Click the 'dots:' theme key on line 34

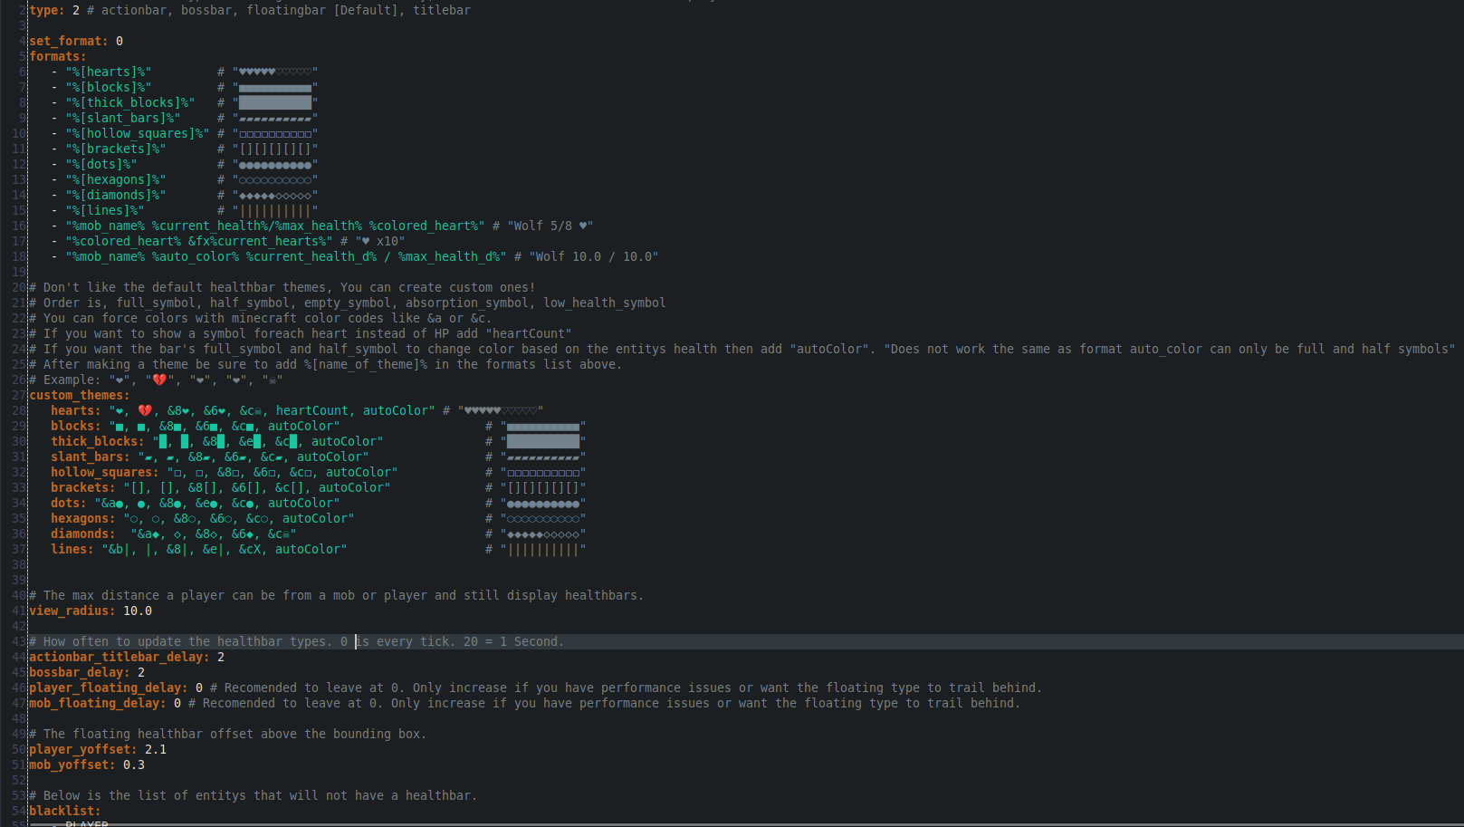tap(69, 503)
